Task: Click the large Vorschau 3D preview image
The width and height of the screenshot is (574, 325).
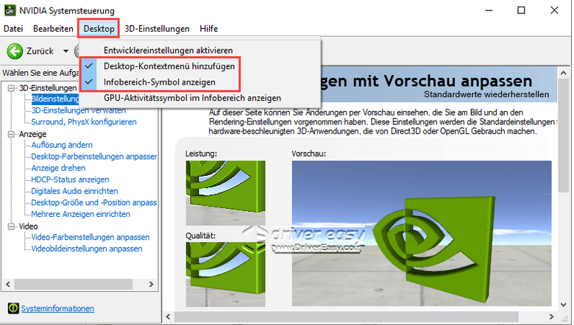Action: pos(422,233)
